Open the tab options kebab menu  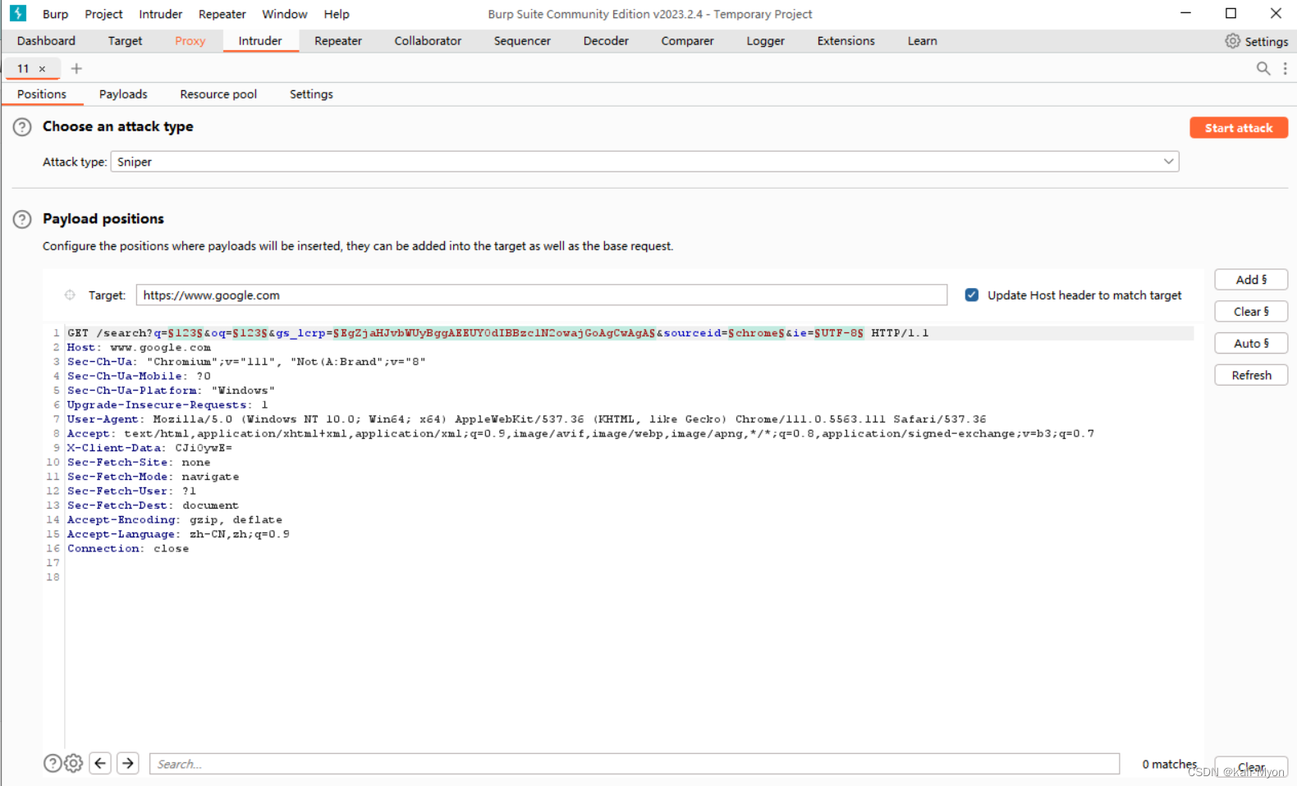[x=1285, y=69]
